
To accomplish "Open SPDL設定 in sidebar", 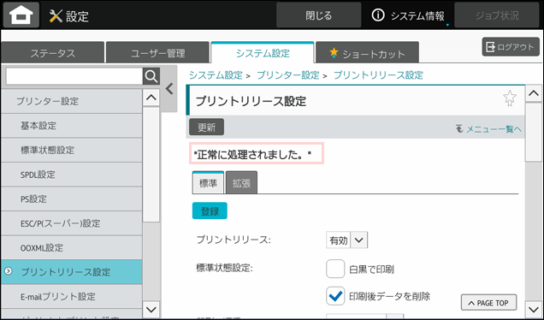I will point(72,175).
